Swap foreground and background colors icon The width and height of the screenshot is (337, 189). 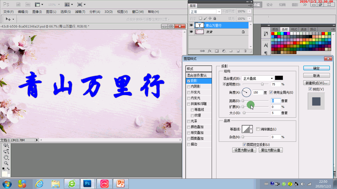coord(8,169)
